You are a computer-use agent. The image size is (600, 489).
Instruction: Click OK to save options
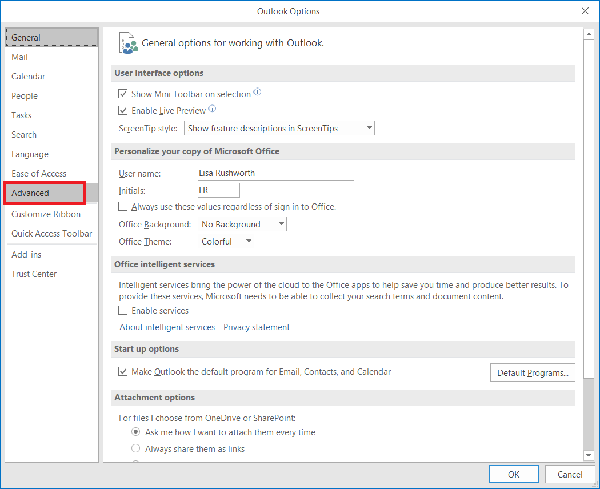[514, 475]
